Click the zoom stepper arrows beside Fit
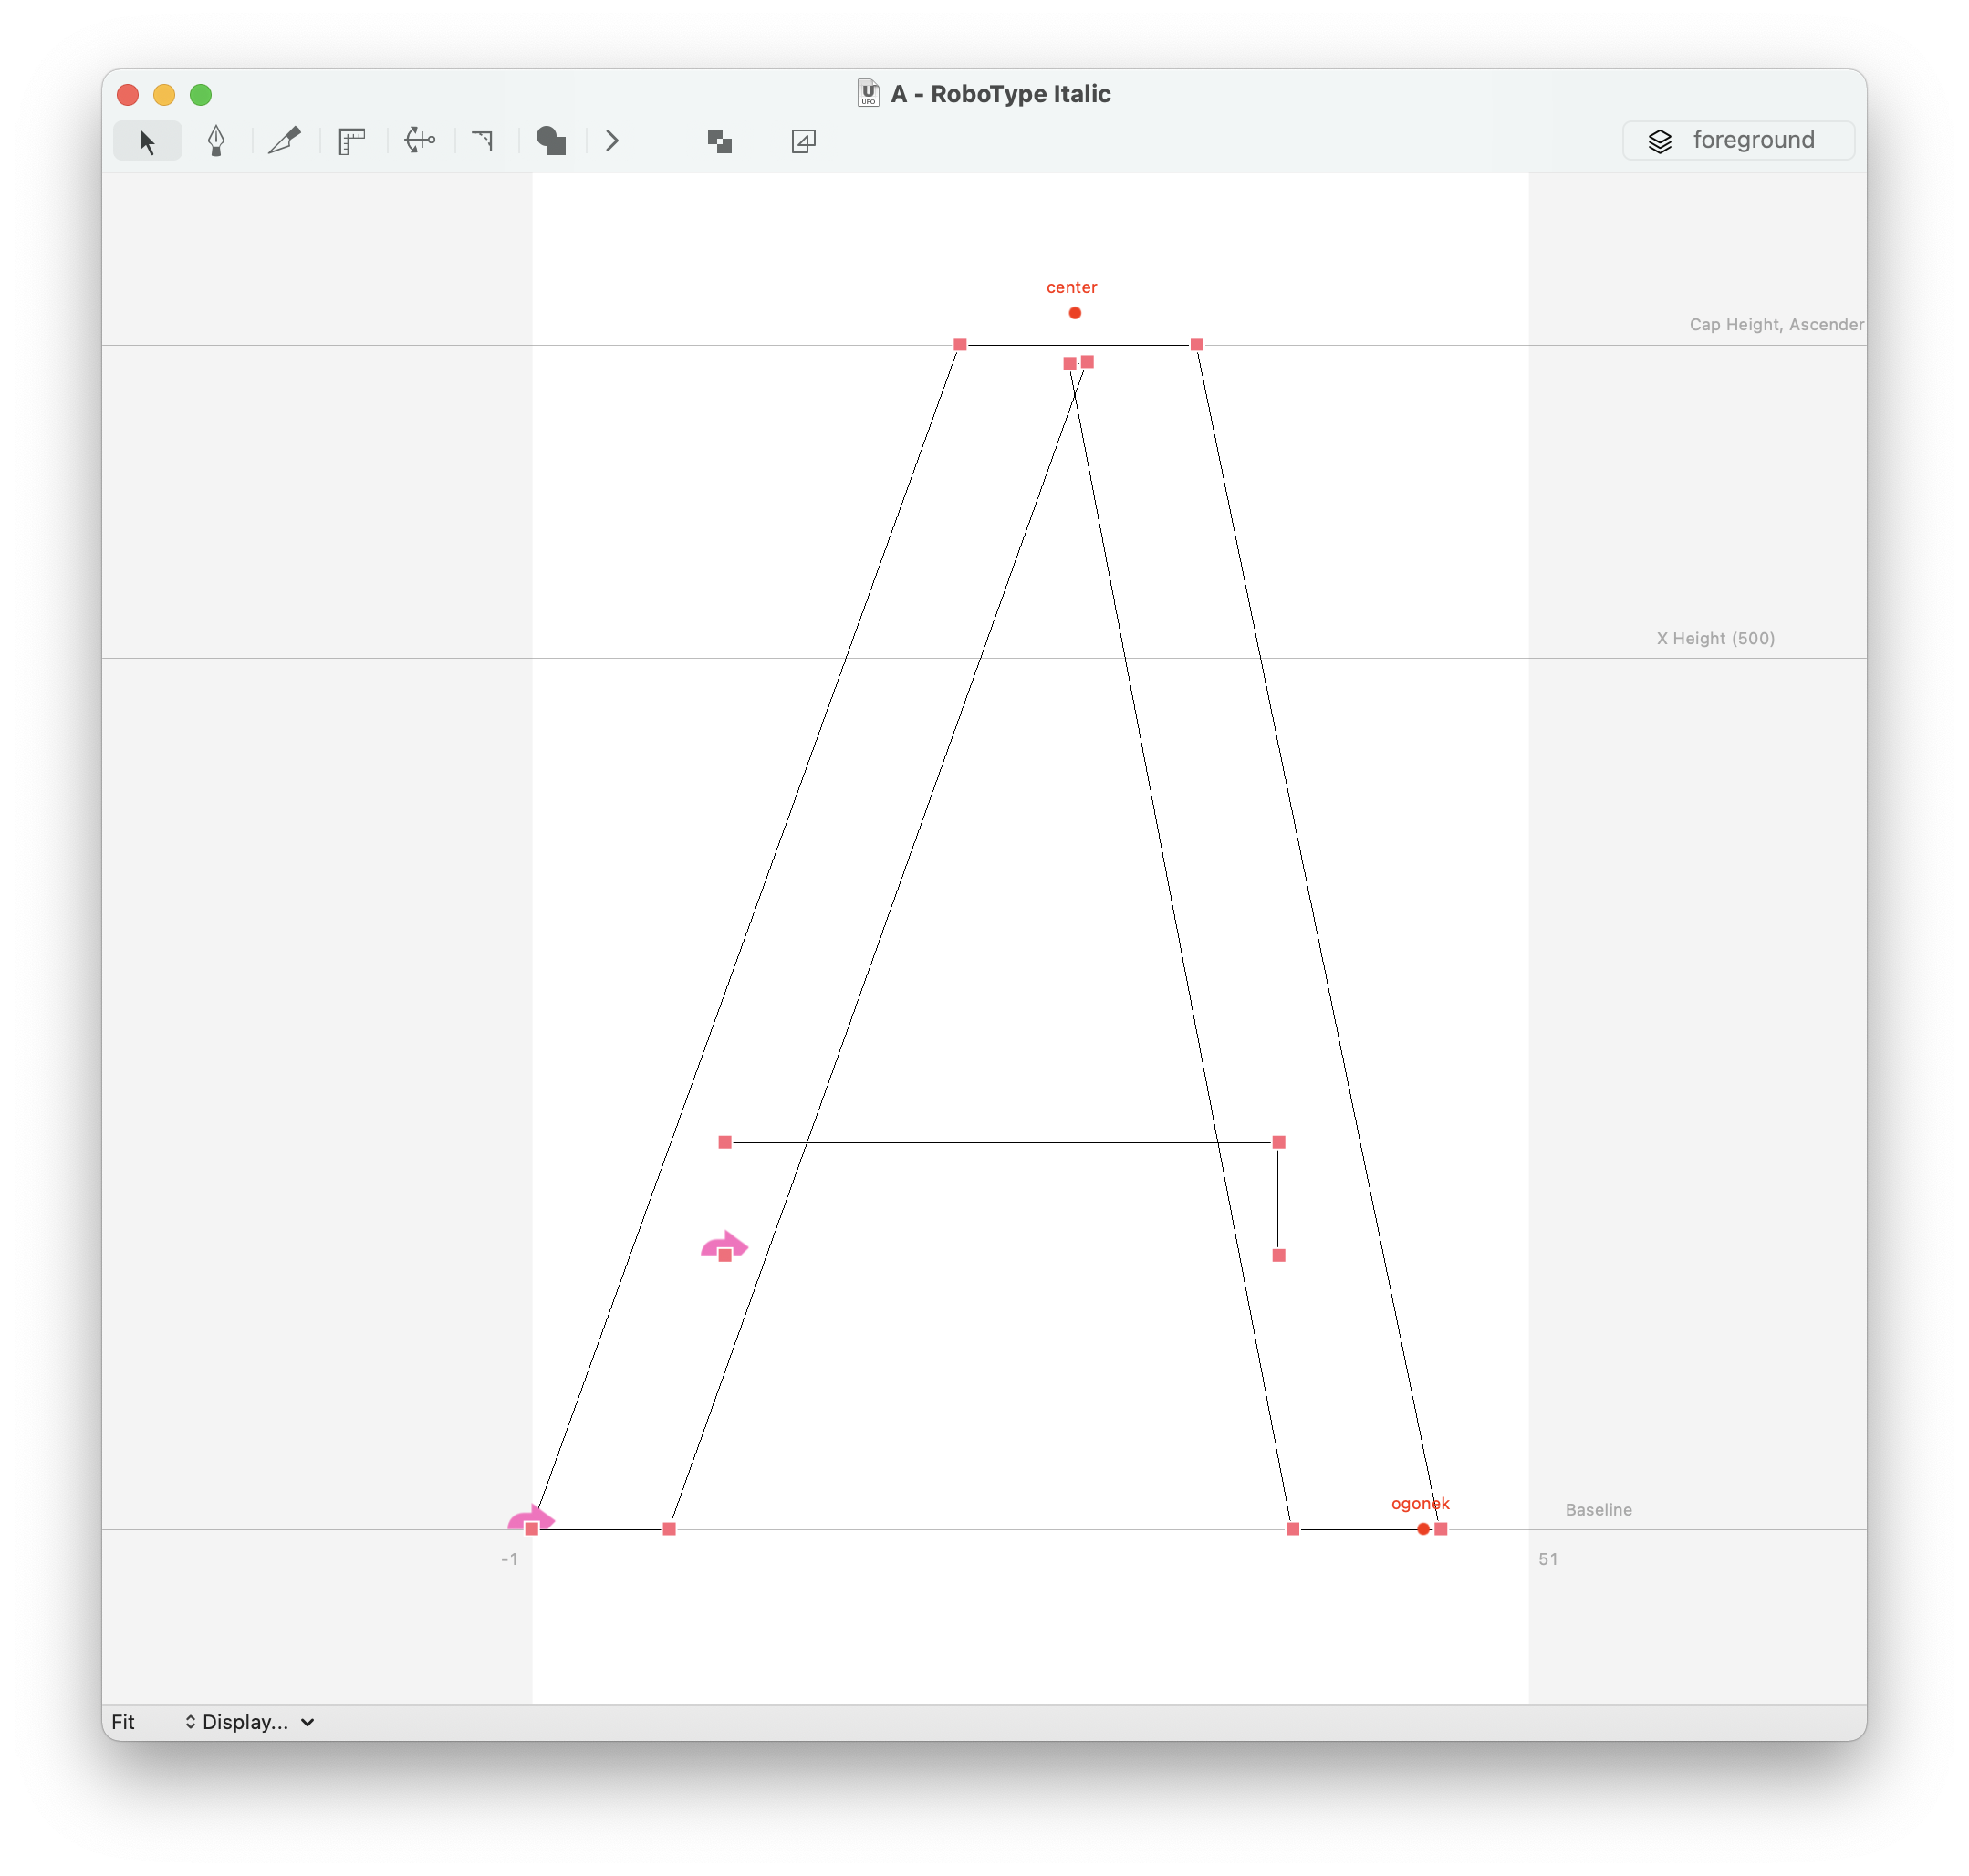This screenshot has width=1969, height=1876. [190, 1722]
